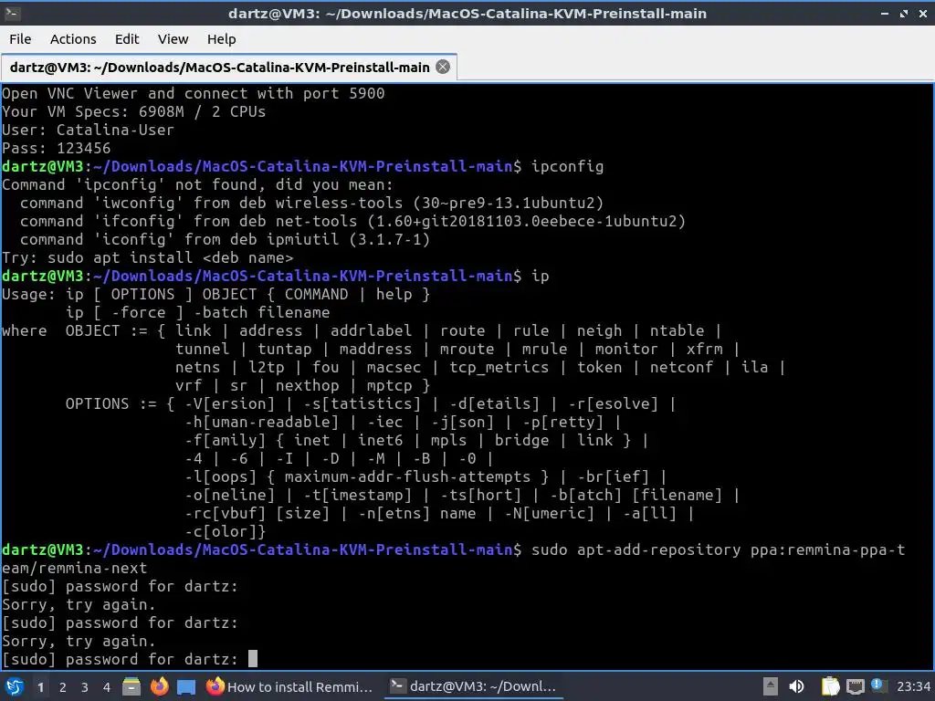Open the File menu

(20, 39)
